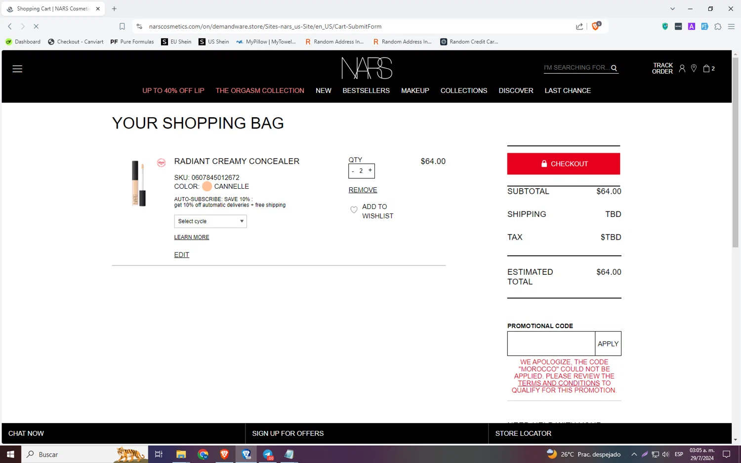Open the Select cycle dropdown
This screenshot has width=741, height=463.
[x=210, y=221]
